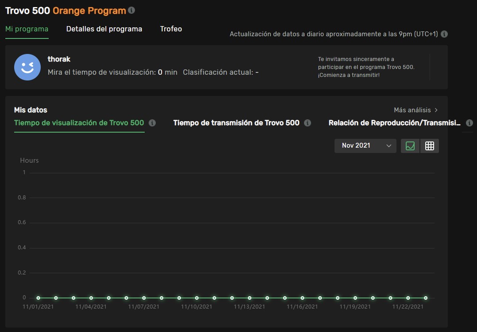
Task: Open the Nov 2021 month dropdown
Action: [x=365, y=145]
